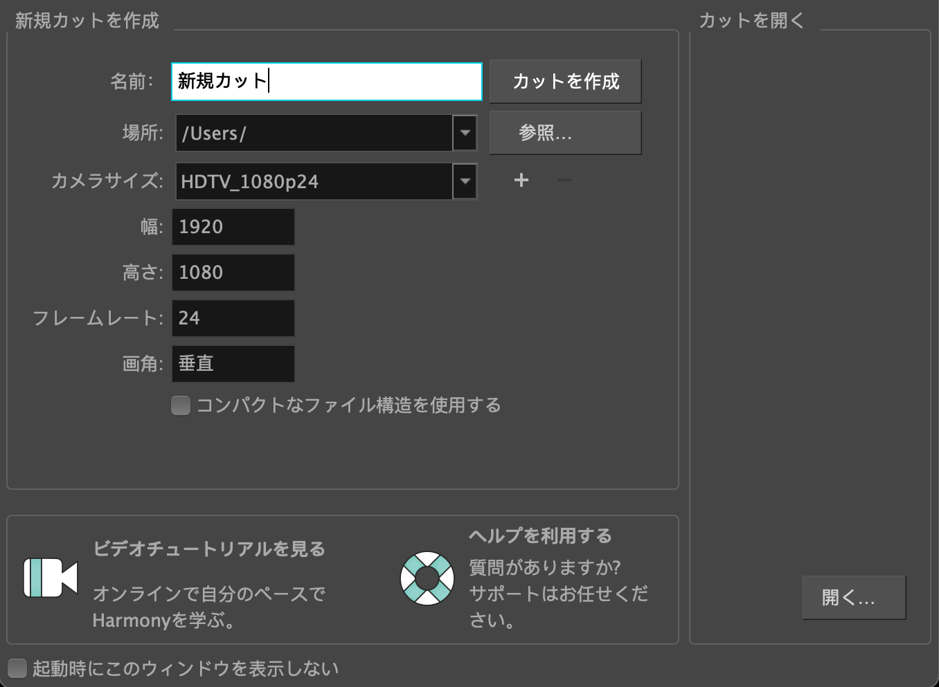Click the 開く... open button

pyautogui.click(x=854, y=598)
